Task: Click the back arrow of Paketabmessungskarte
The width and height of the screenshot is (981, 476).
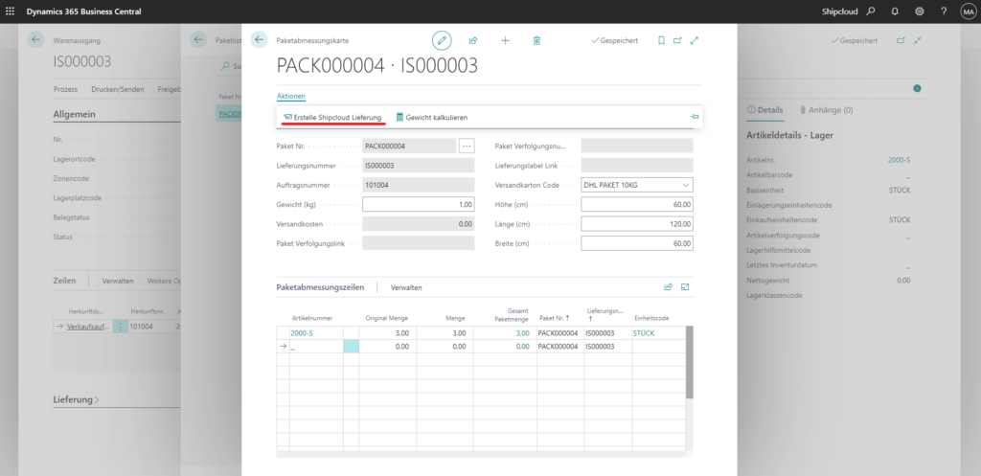Action: point(259,40)
